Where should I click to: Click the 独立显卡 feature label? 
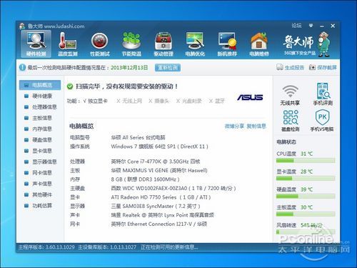click(x=98, y=101)
